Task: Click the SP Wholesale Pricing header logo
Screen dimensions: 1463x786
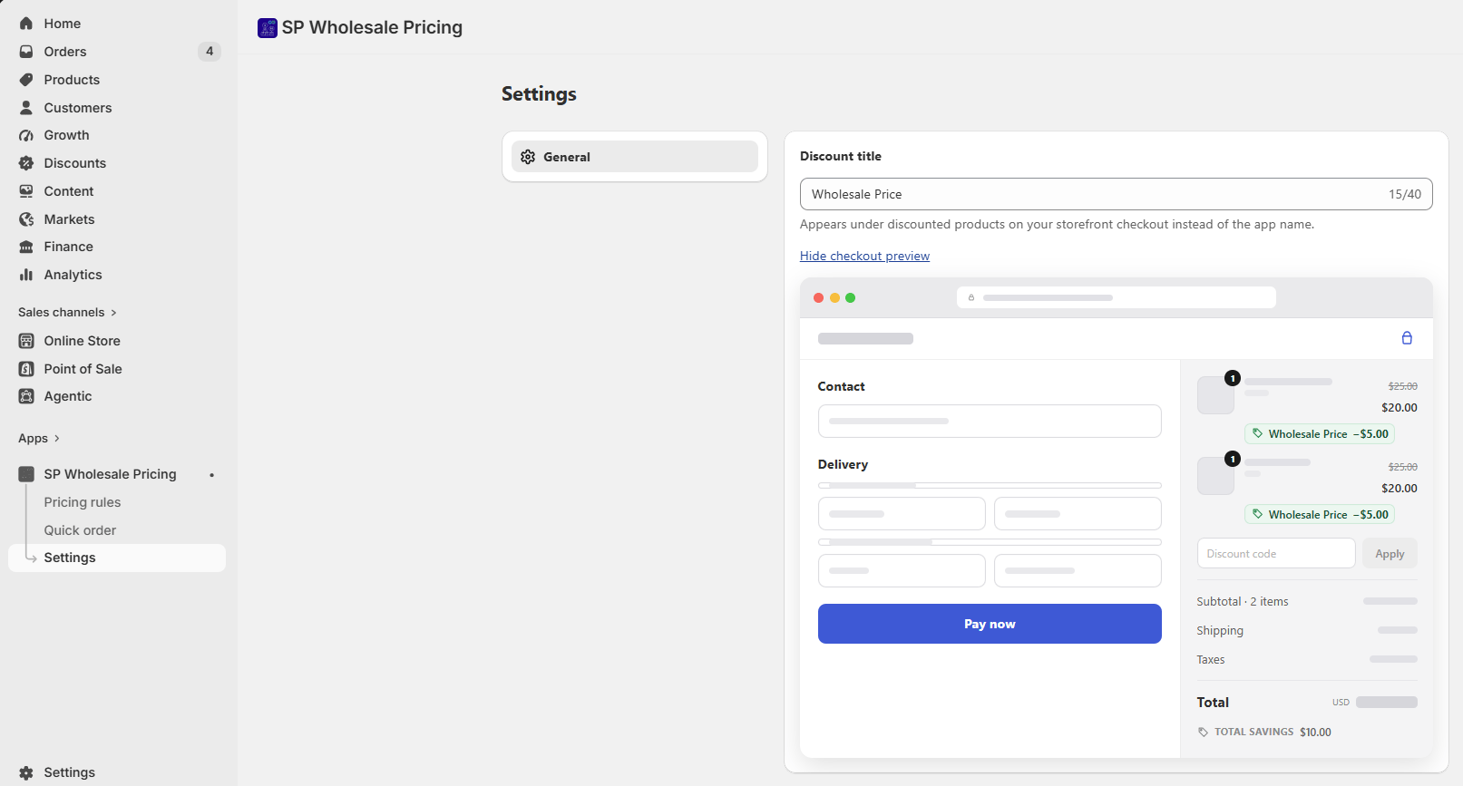Action: (268, 28)
